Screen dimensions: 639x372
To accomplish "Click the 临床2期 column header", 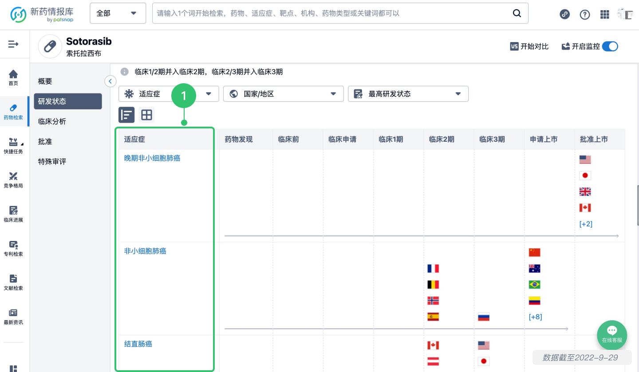I will pyautogui.click(x=442, y=139).
